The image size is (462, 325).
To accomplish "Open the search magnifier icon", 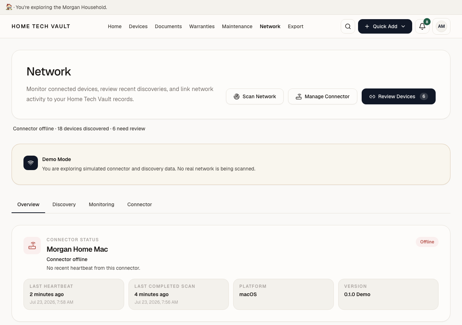I will (348, 26).
